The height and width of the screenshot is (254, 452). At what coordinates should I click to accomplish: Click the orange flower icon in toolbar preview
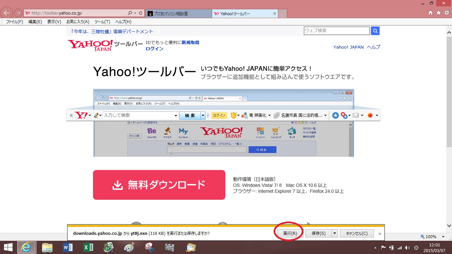(370, 115)
